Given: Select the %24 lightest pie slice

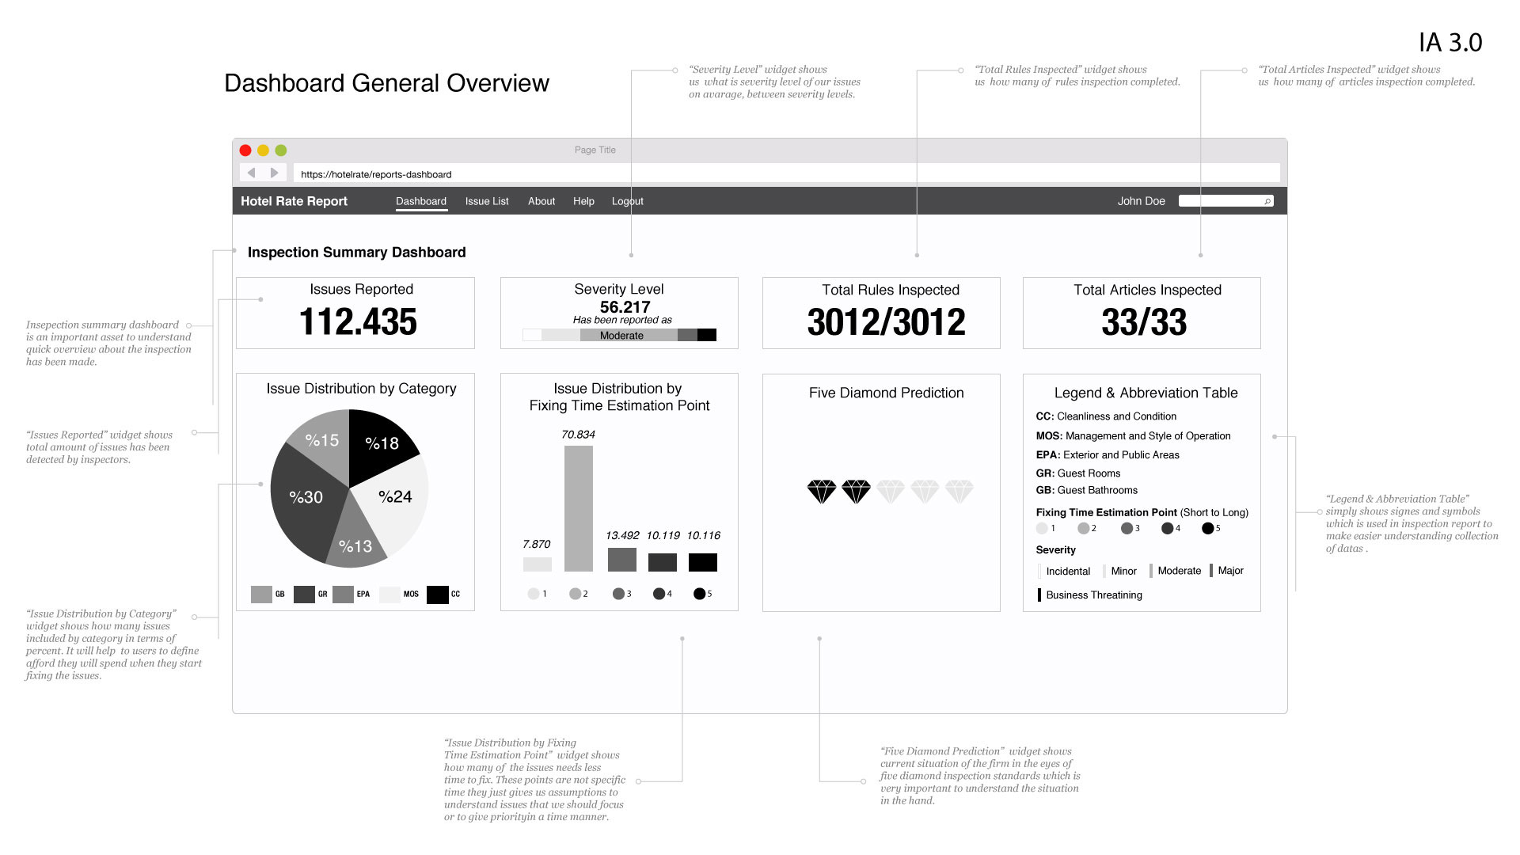Looking at the screenshot, I should (x=396, y=496).
